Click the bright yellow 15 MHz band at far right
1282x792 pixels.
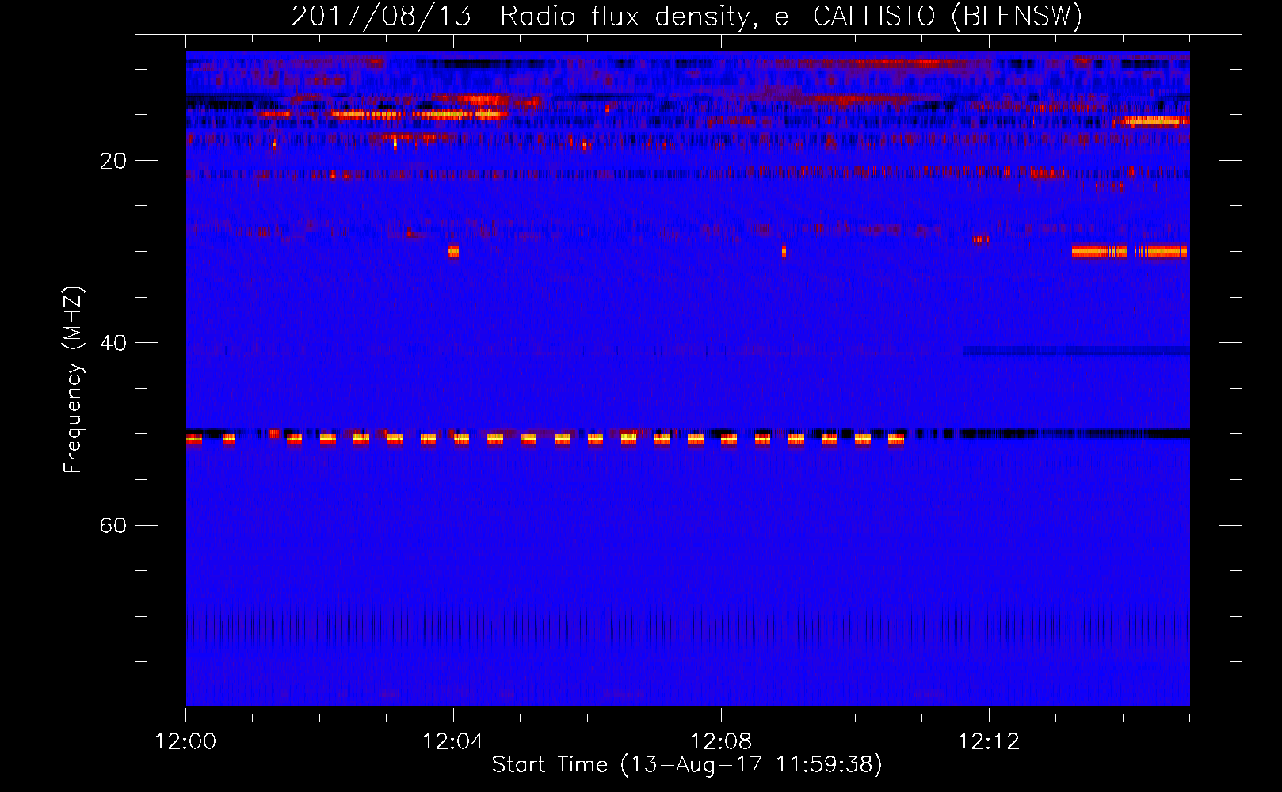click(x=1154, y=121)
